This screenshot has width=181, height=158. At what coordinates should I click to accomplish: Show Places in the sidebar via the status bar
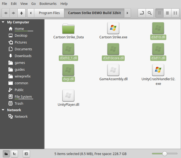point(6,154)
